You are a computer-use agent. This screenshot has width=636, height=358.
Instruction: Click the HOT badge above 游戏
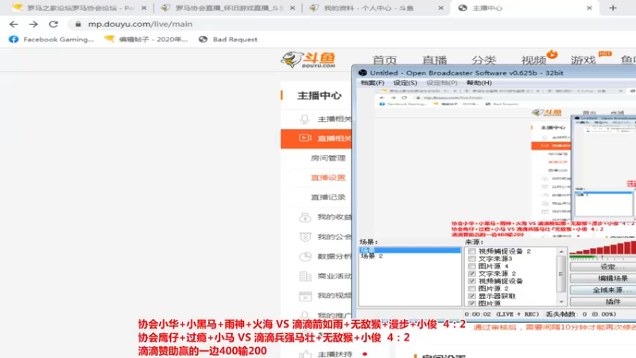605,53
